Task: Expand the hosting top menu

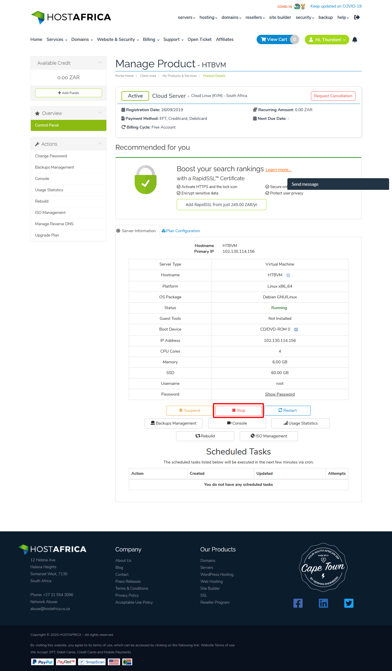Action: point(208,17)
